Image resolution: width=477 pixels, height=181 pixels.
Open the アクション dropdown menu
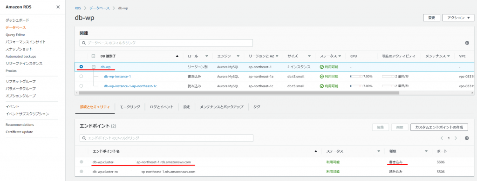pyautogui.click(x=458, y=18)
